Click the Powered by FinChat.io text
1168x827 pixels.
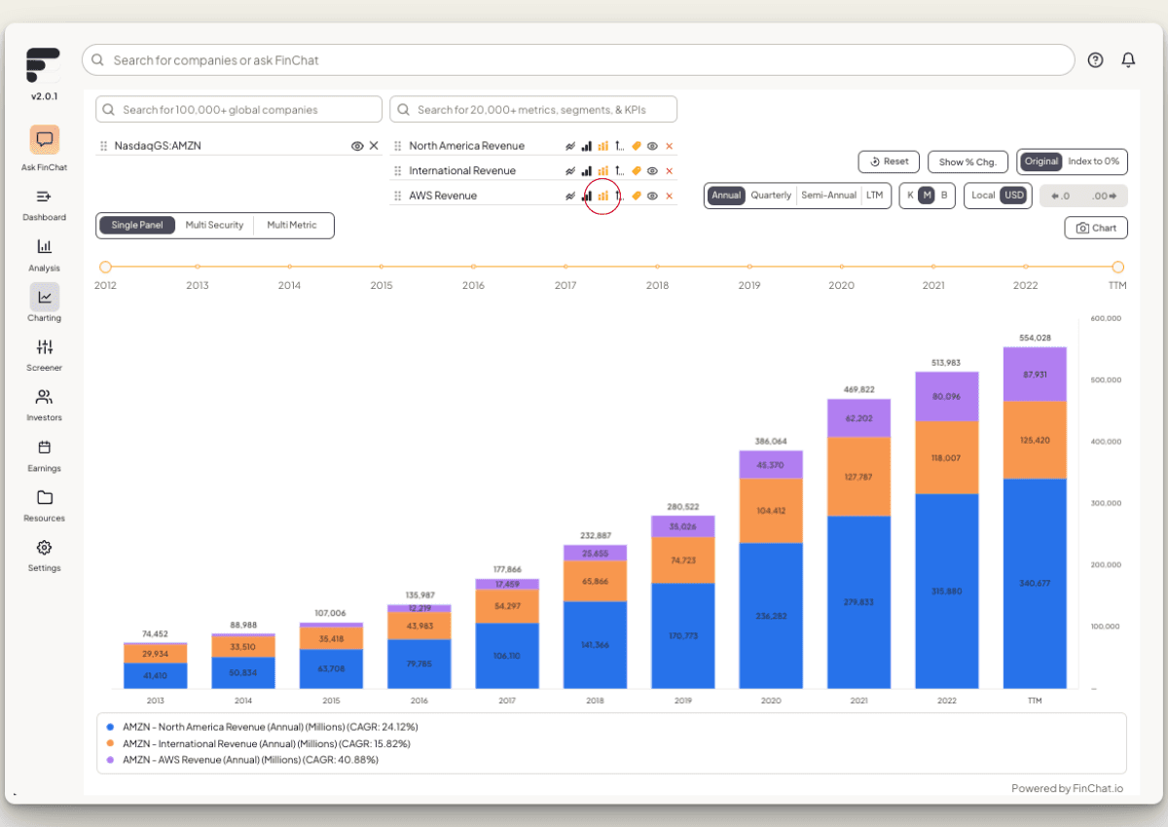click(1067, 788)
